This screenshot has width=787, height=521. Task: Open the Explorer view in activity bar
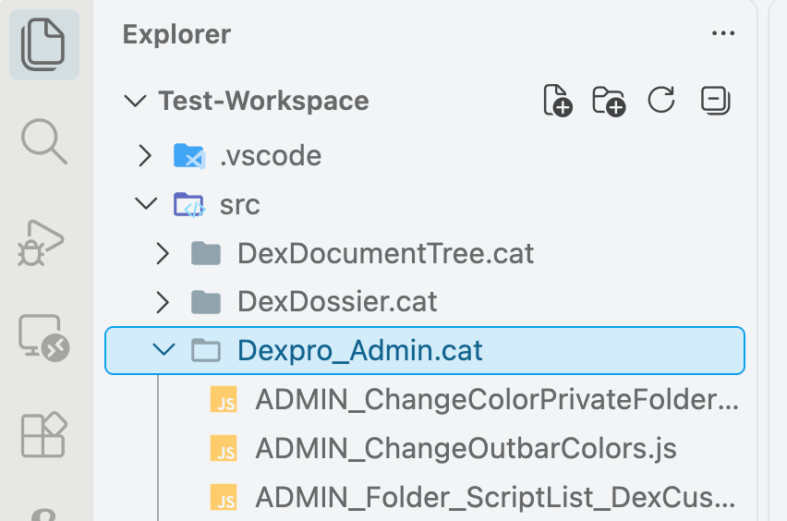tap(43, 44)
